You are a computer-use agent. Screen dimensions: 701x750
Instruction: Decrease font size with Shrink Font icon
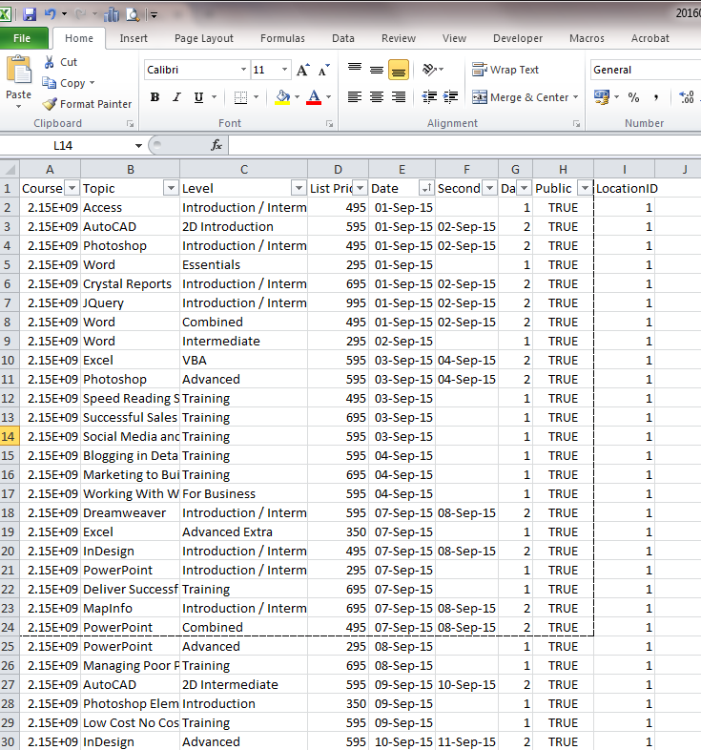pos(323,70)
